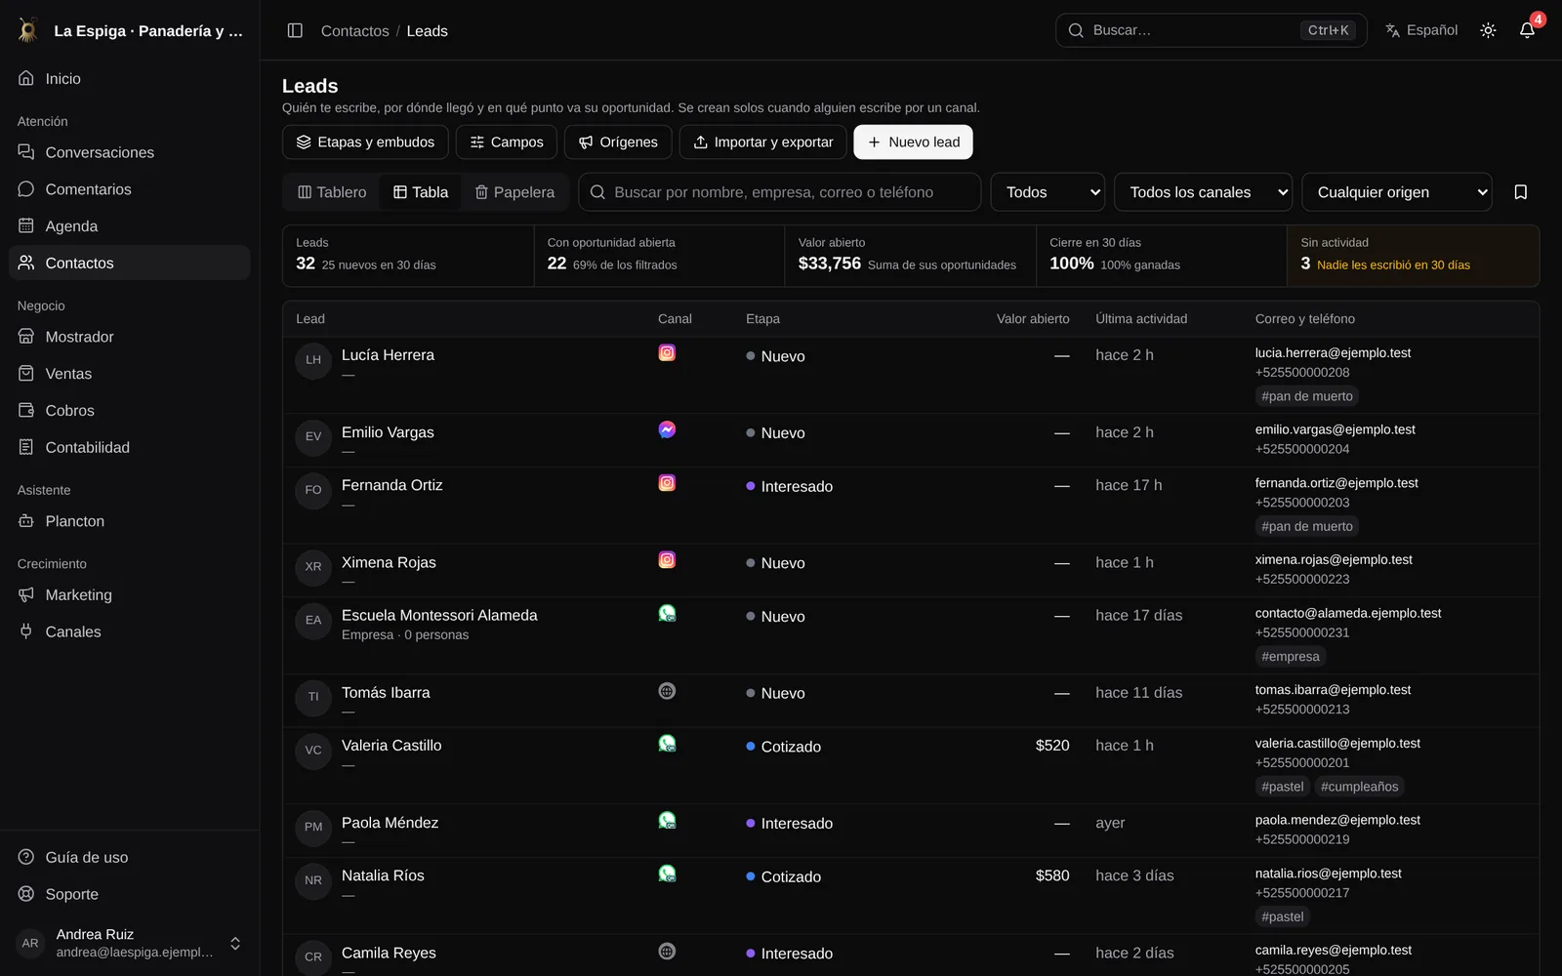Click Fernanda Ortiz's Instagram channel icon
Viewport: 1562px width, 976px height.
(x=667, y=483)
